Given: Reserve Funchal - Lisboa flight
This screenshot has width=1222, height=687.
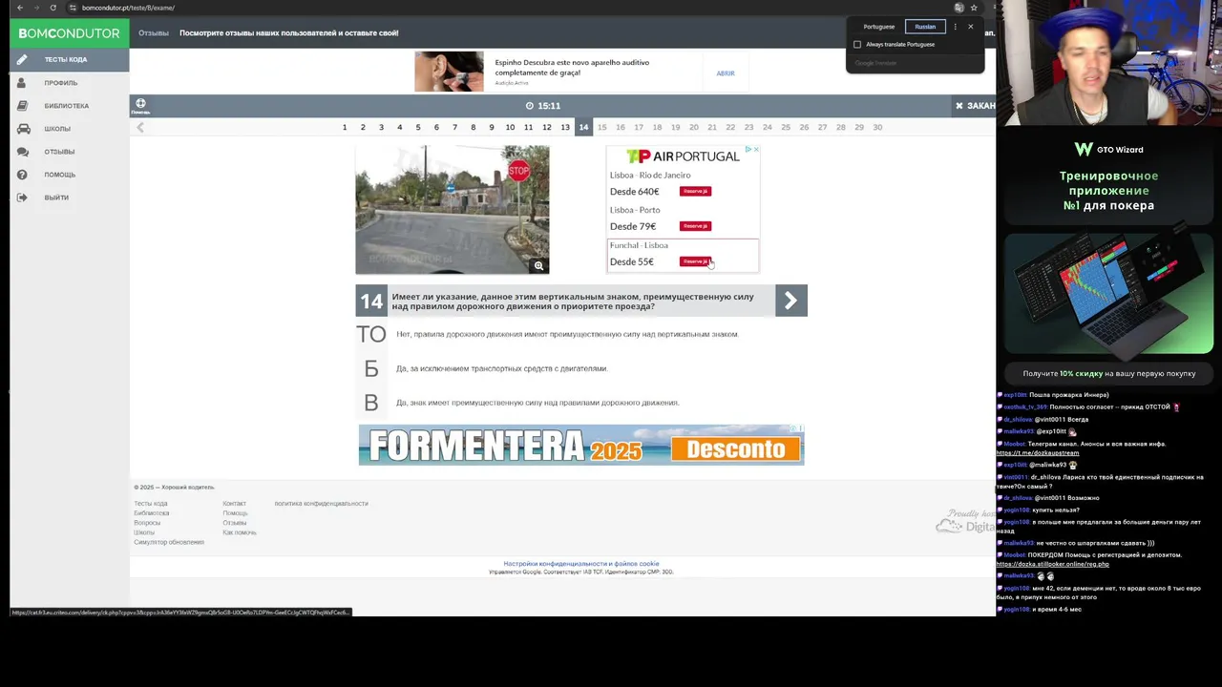Looking at the screenshot, I should coord(695,261).
